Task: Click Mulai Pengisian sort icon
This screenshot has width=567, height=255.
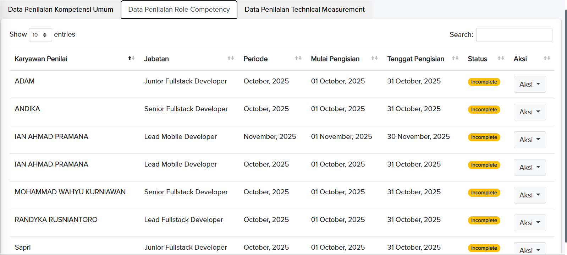Action: click(374, 58)
